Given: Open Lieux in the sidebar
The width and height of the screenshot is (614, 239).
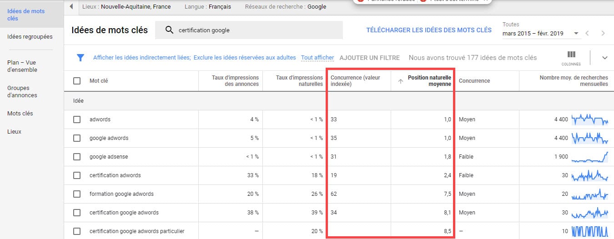Looking at the screenshot, I should pos(14,132).
